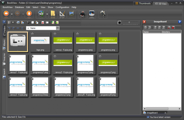Open settings via the gears icon
This screenshot has height=120, width=184.
coord(103,14)
